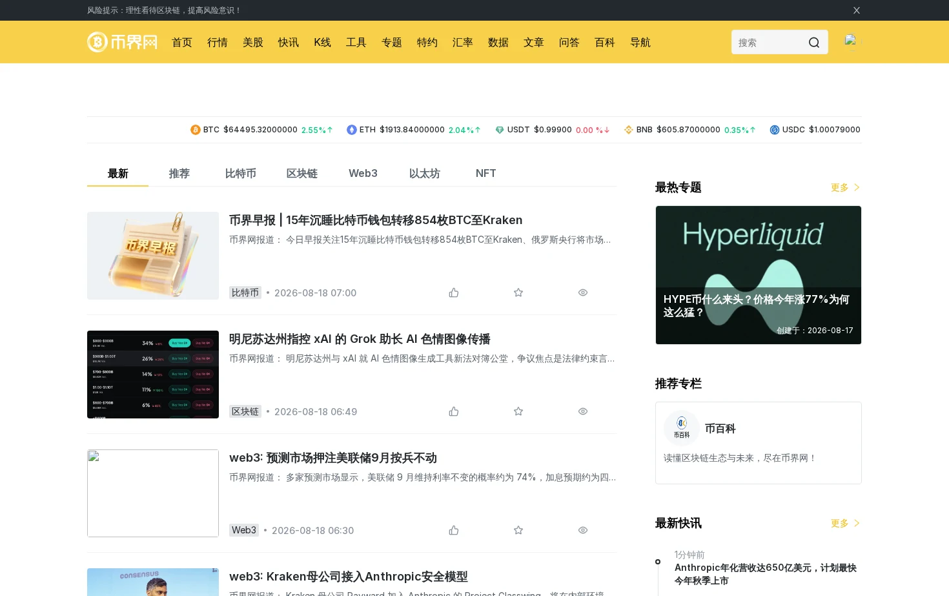
Task: Star the 预测市场押注美联储 article
Action: tap(518, 530)
